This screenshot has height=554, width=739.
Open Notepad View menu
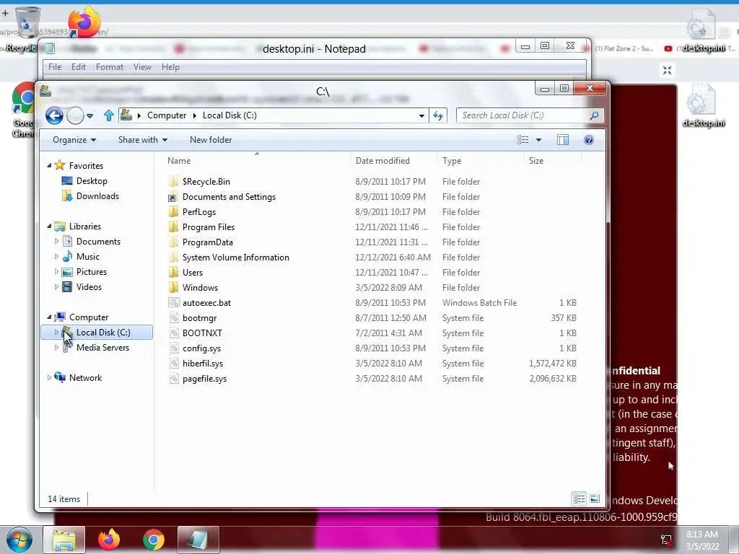tap(142, 67)
